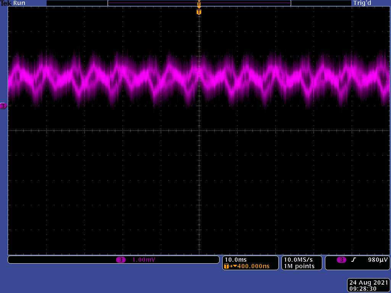Select the channel 3 badge beside 1.00mV

[121, 260]
